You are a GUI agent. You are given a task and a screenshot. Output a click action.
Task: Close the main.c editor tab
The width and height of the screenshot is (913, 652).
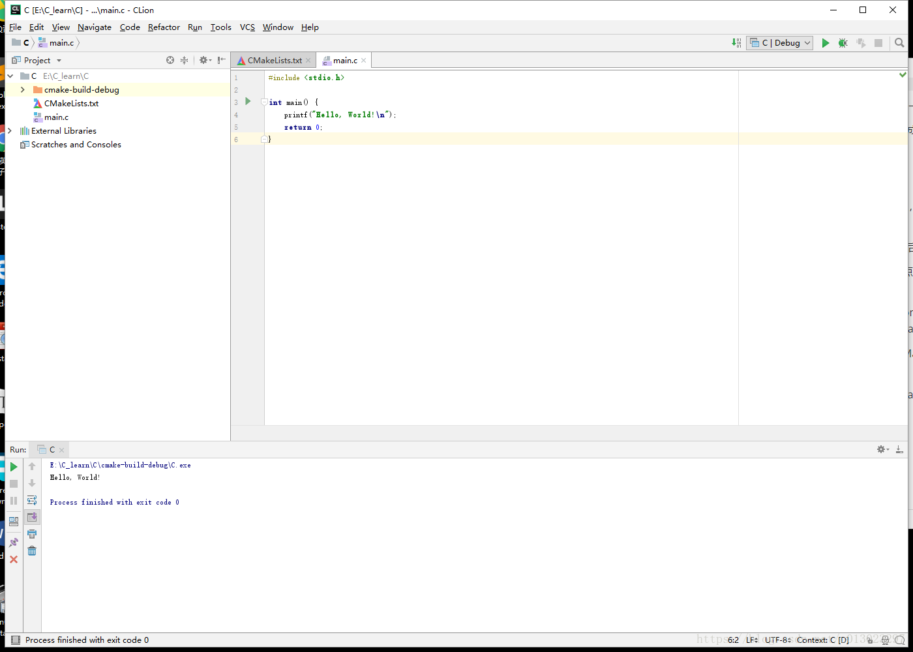tap(364, 61)
